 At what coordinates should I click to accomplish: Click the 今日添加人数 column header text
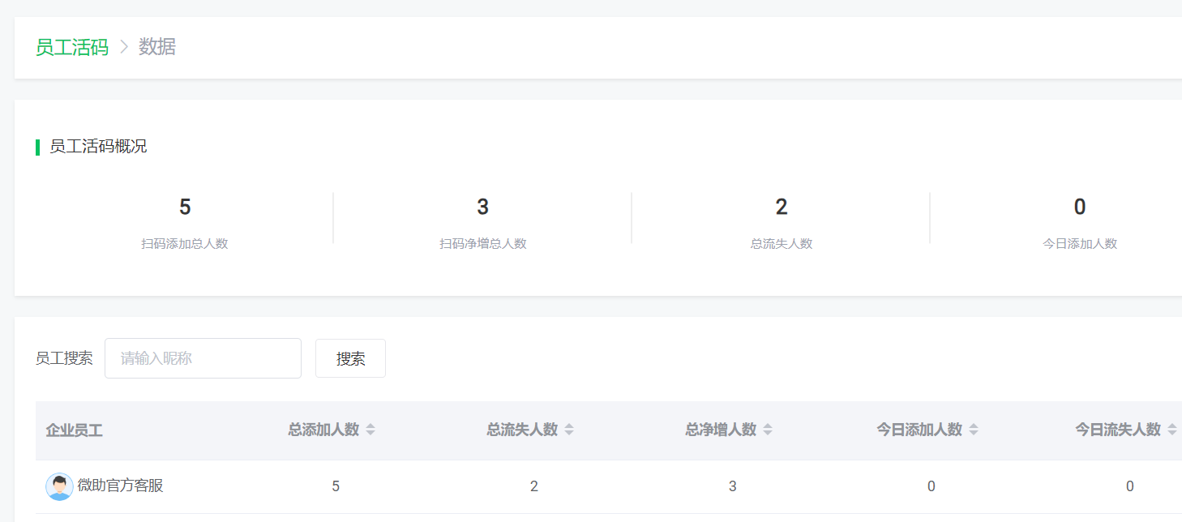[919, 430]
